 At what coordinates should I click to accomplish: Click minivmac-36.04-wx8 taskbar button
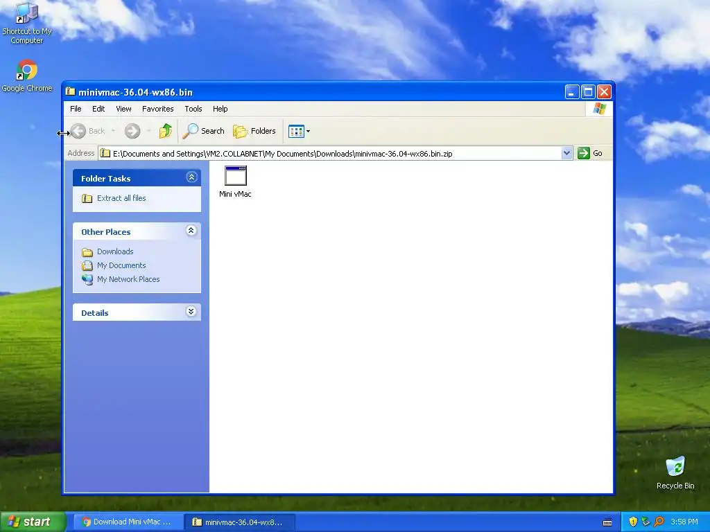(x=240, y=522)
